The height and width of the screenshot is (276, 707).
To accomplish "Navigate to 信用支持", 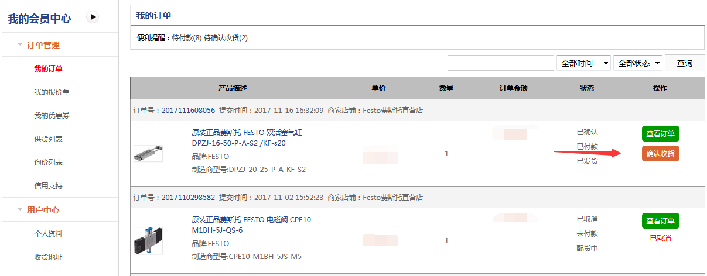I will (48, 186).
